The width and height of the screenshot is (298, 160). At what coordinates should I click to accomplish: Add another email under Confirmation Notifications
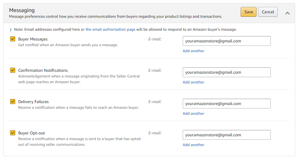(x=193, y=82)
